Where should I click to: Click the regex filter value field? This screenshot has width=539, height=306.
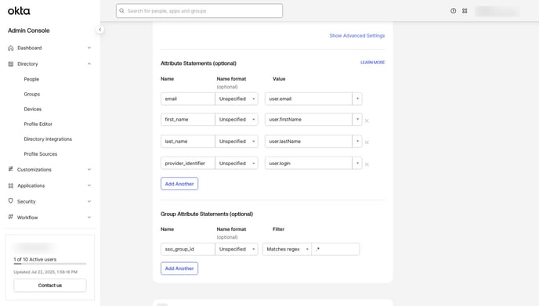point(335,249)
